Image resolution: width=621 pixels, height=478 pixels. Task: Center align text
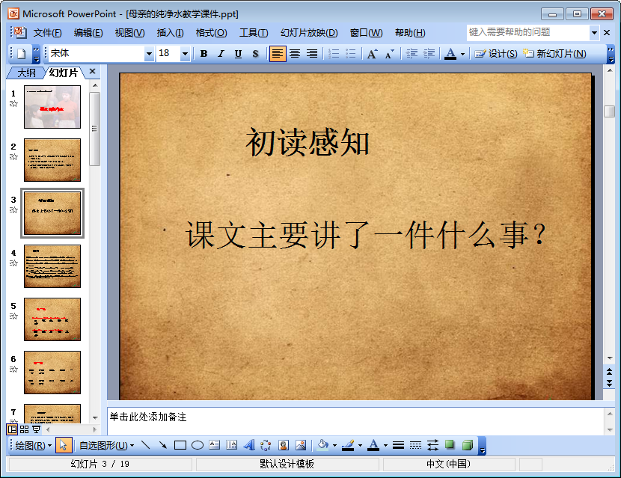295,53
